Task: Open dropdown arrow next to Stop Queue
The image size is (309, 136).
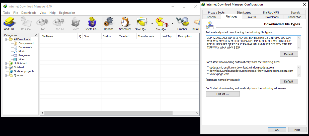Action: (x=172, y=23)
